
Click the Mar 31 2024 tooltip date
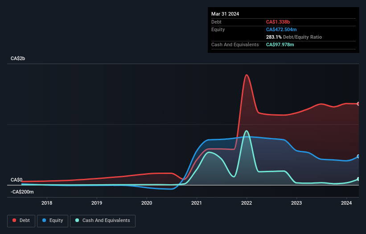(x=225, y=14)
